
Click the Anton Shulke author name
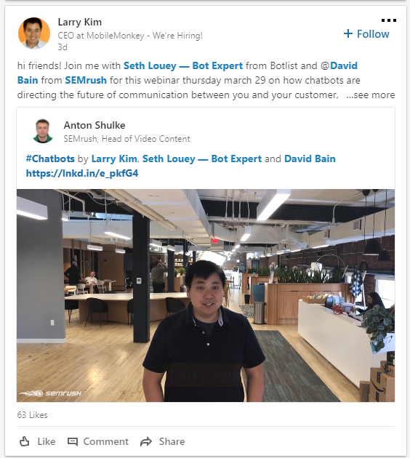(95, 125)
